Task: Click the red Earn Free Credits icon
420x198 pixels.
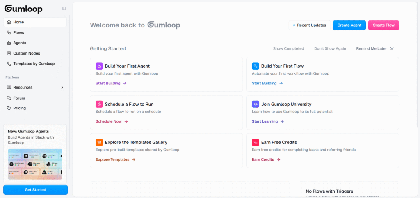Action: tap(256, 142)
